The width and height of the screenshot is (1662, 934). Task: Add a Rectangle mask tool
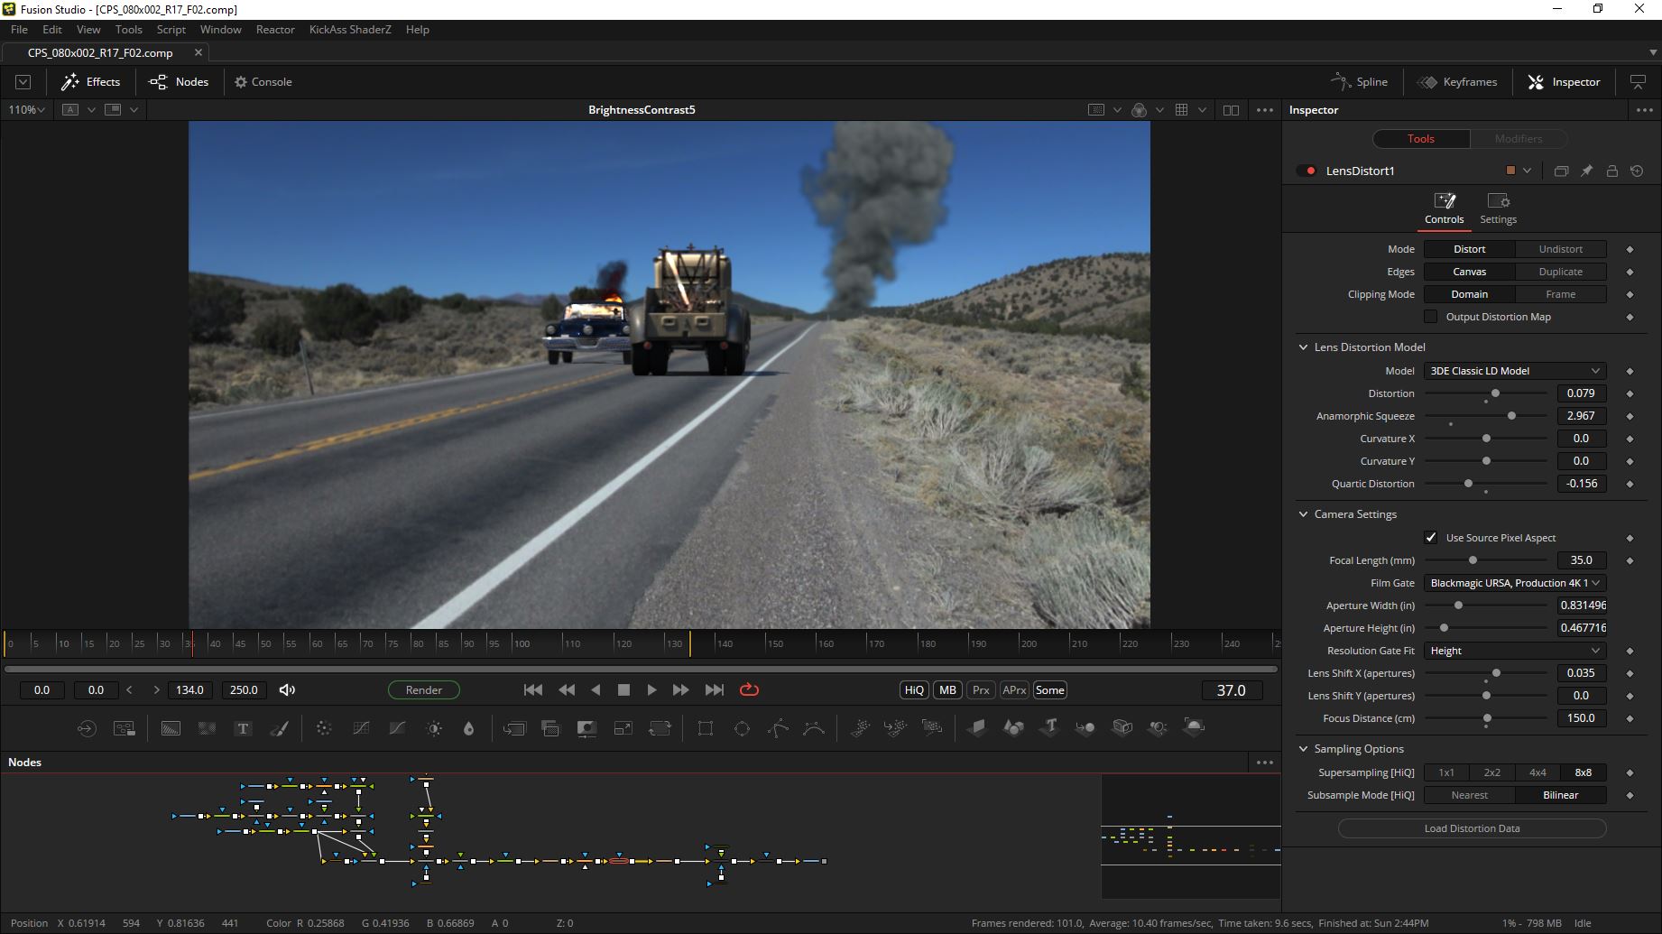pyautogui.click(x=706, y=728)
